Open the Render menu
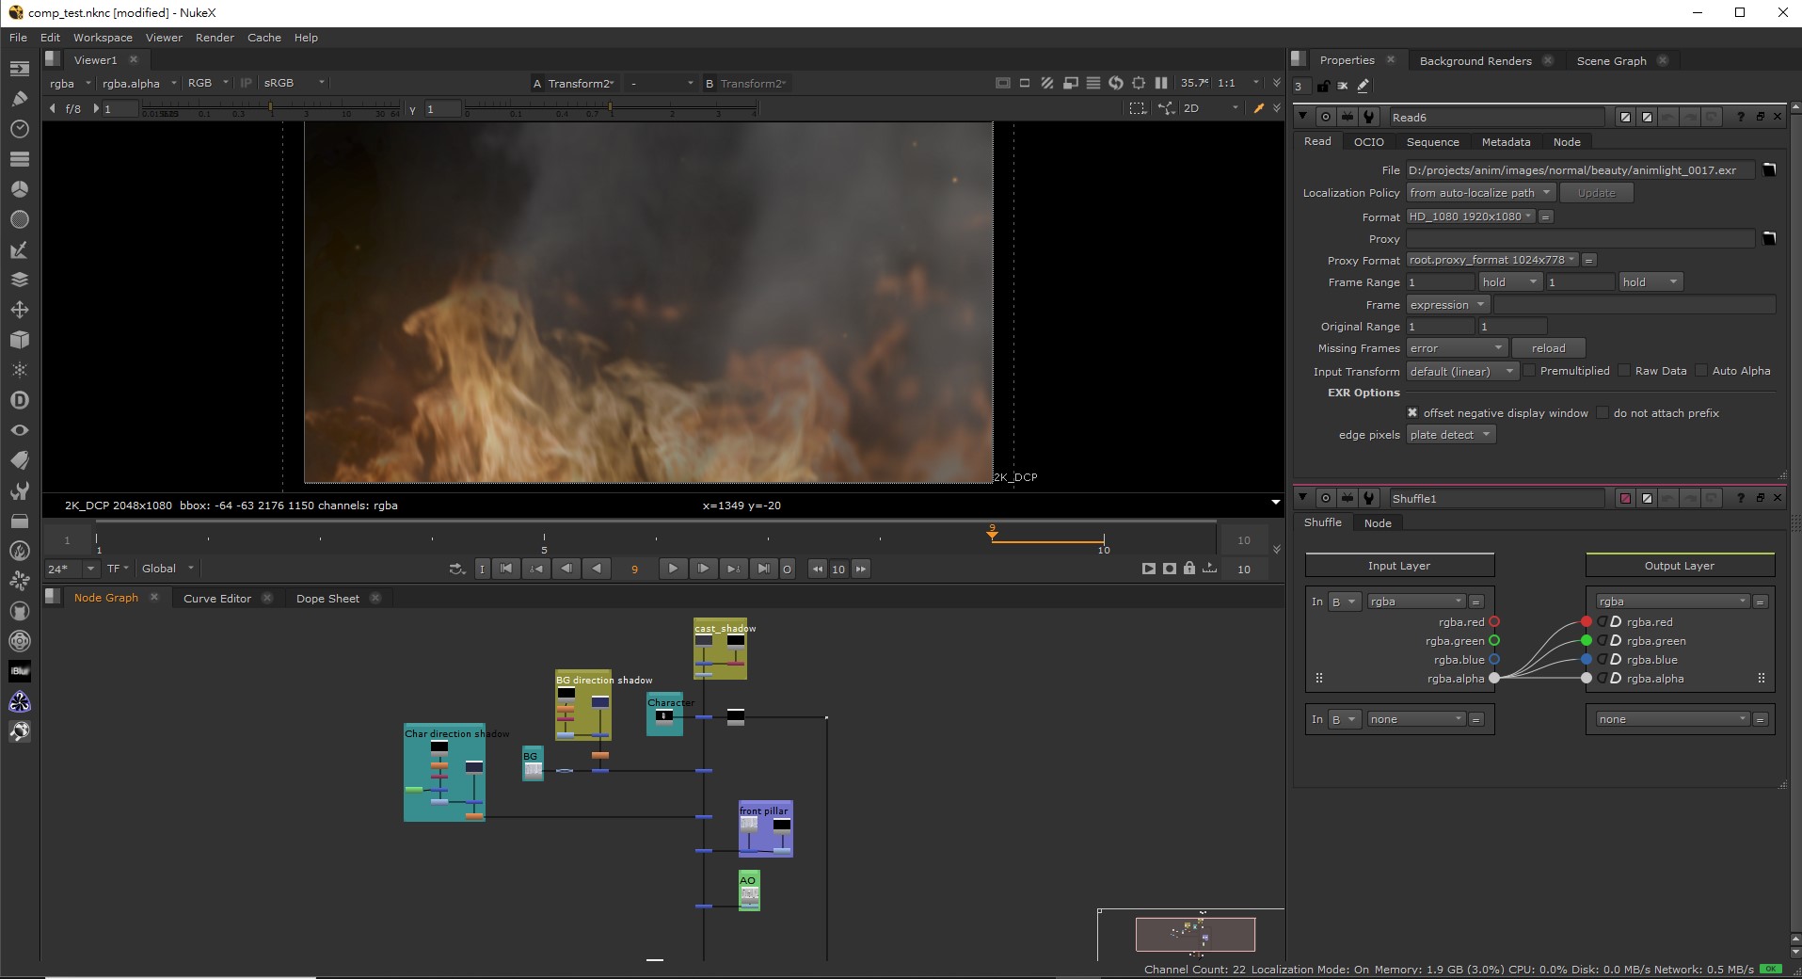This screenshot has width=1802, height=979. 215,38
